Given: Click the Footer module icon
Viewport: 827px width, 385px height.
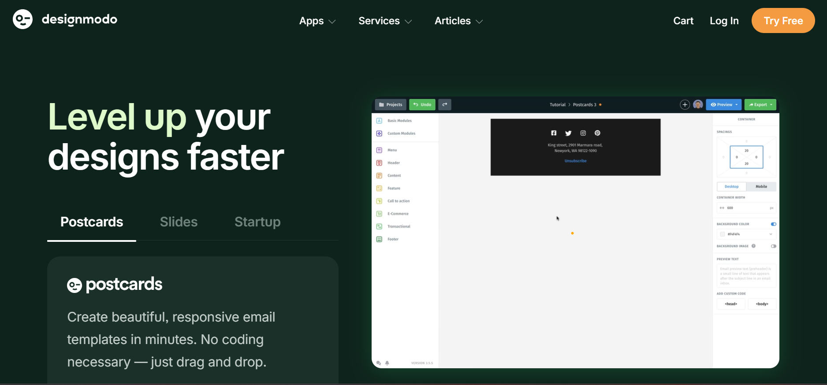Looking at the screenshot, I should (379, 239).
